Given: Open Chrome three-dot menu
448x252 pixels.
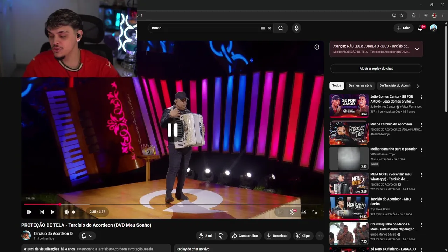Looking at the screenshot, I should (443, 15).
